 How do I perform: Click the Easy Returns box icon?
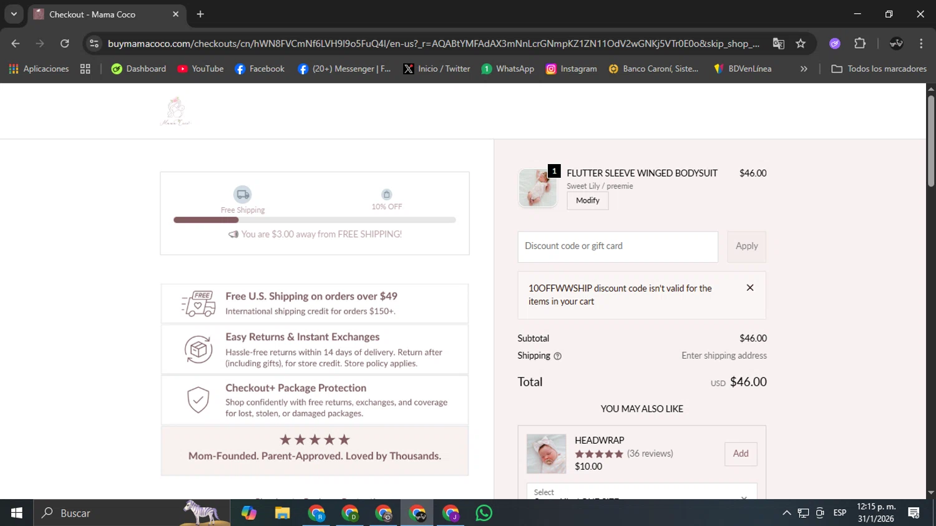point(198,349)
